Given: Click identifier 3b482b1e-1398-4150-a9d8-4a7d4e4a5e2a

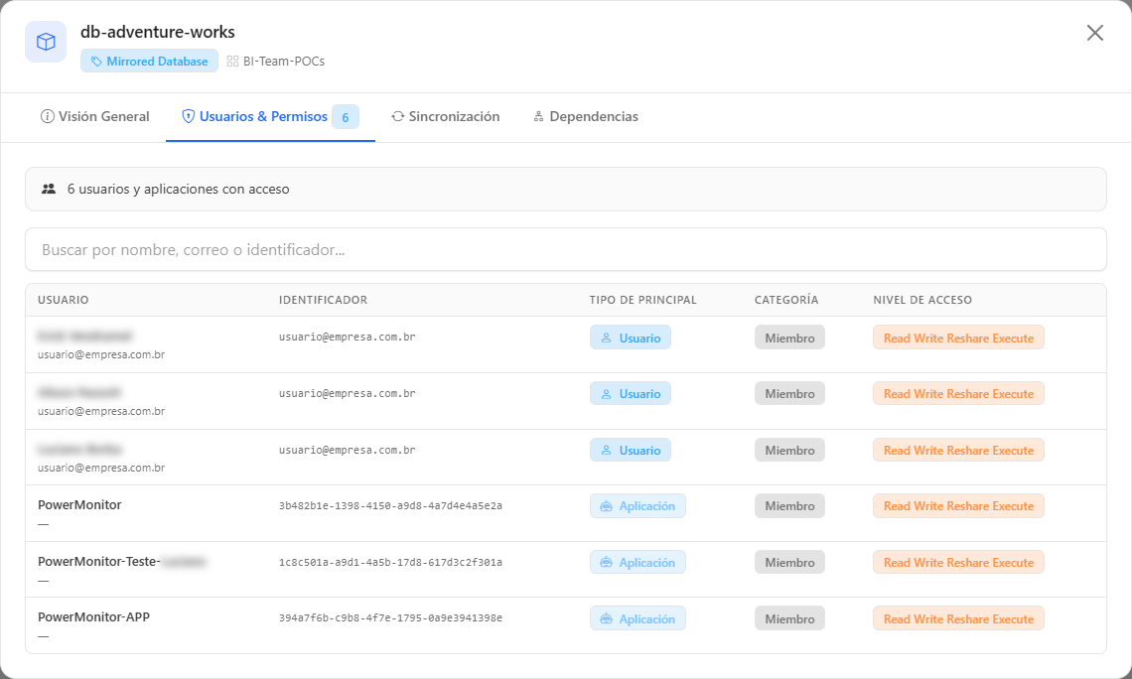Looking at the screenshot, I should click(x=390, y=506).
